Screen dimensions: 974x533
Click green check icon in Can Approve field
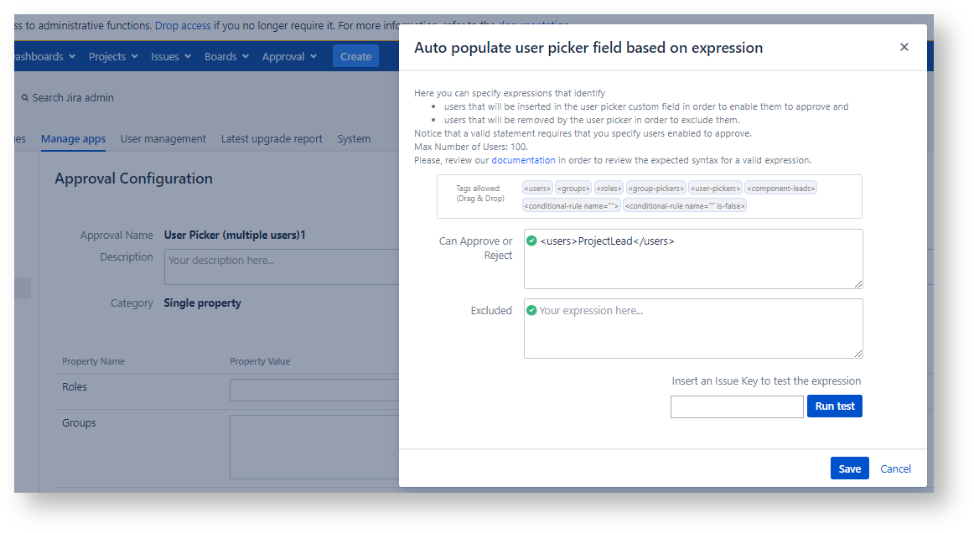click(x=531, y=241)
